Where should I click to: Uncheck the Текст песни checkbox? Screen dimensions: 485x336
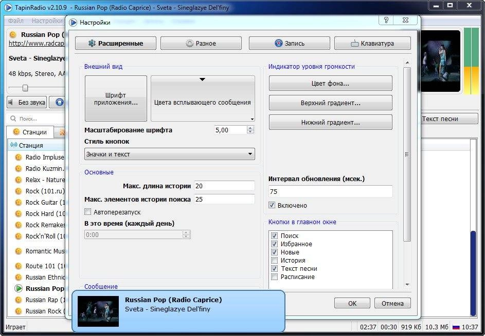pos(274,268)
